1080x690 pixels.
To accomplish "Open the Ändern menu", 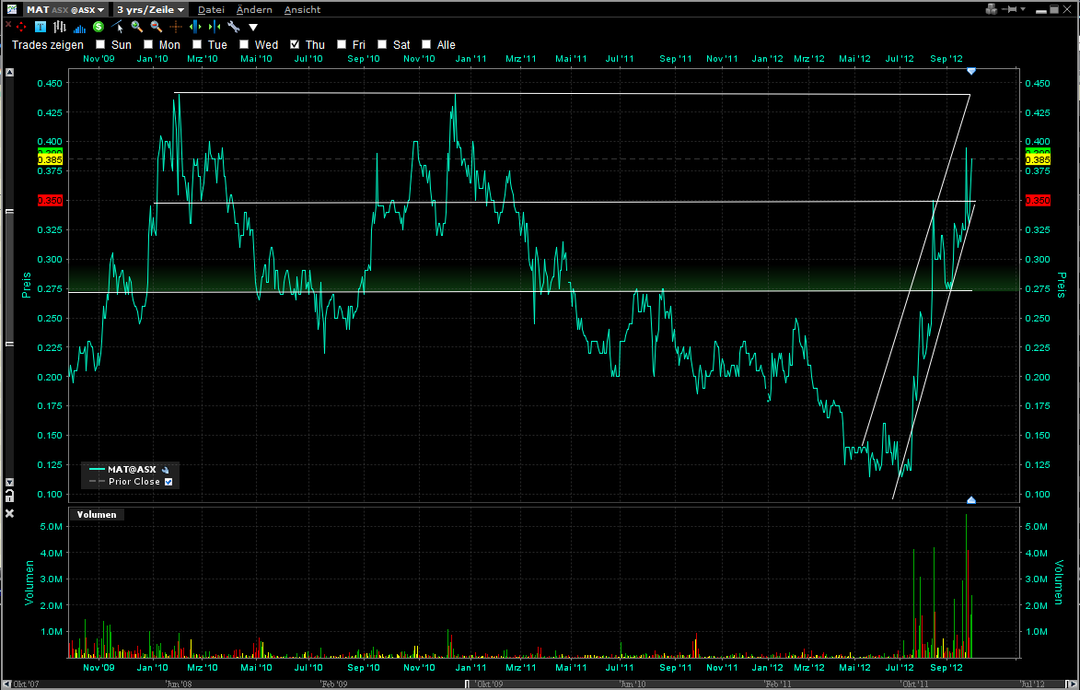I will pos(254,9).
